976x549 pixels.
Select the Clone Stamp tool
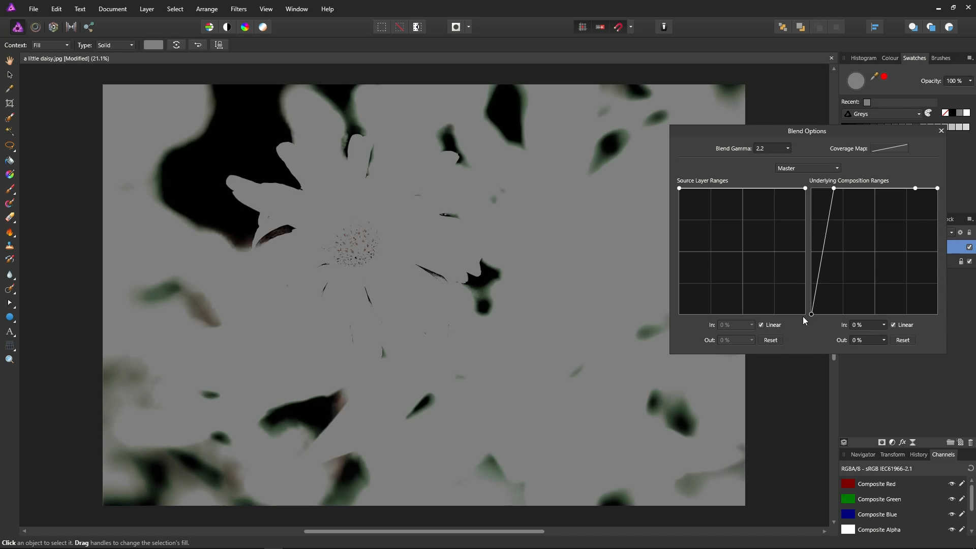coord(10,246)
